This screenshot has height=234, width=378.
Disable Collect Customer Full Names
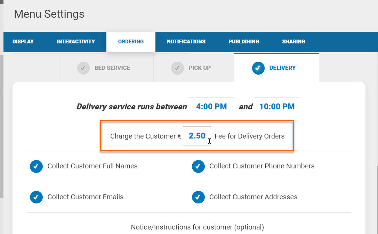point(36,166)
